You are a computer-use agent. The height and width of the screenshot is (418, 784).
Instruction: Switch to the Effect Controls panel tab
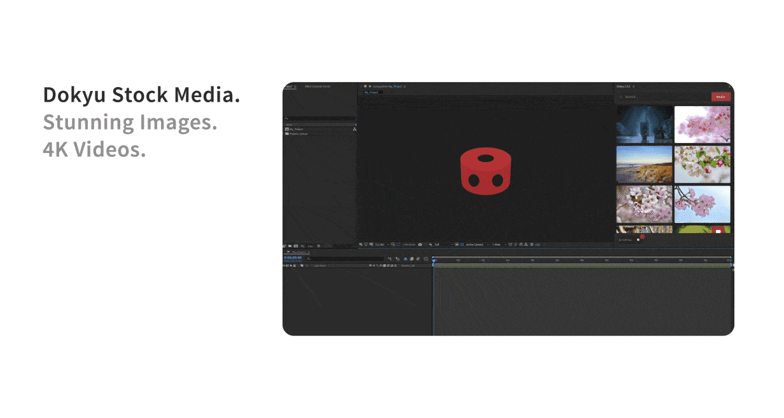click(x=317, y=86)
